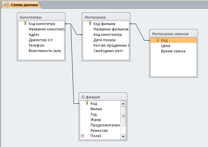
Task: Select highlighted Код field in Расписание сеансов
Action: point(174,40)
